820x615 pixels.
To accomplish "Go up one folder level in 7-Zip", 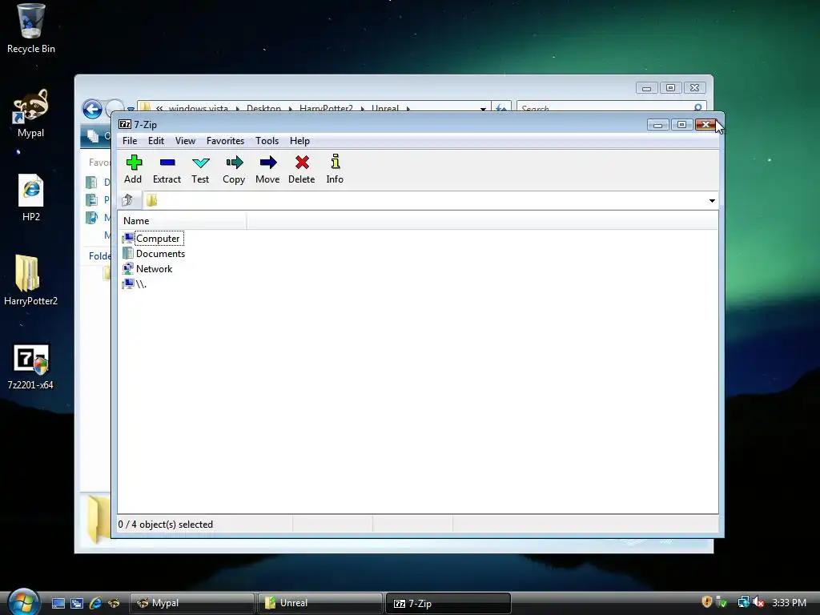I will (127, 200).
